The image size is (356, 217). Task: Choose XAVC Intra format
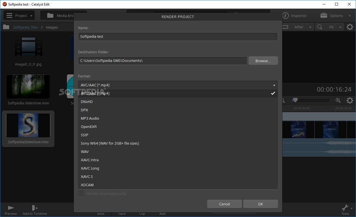tap(178, 160)
